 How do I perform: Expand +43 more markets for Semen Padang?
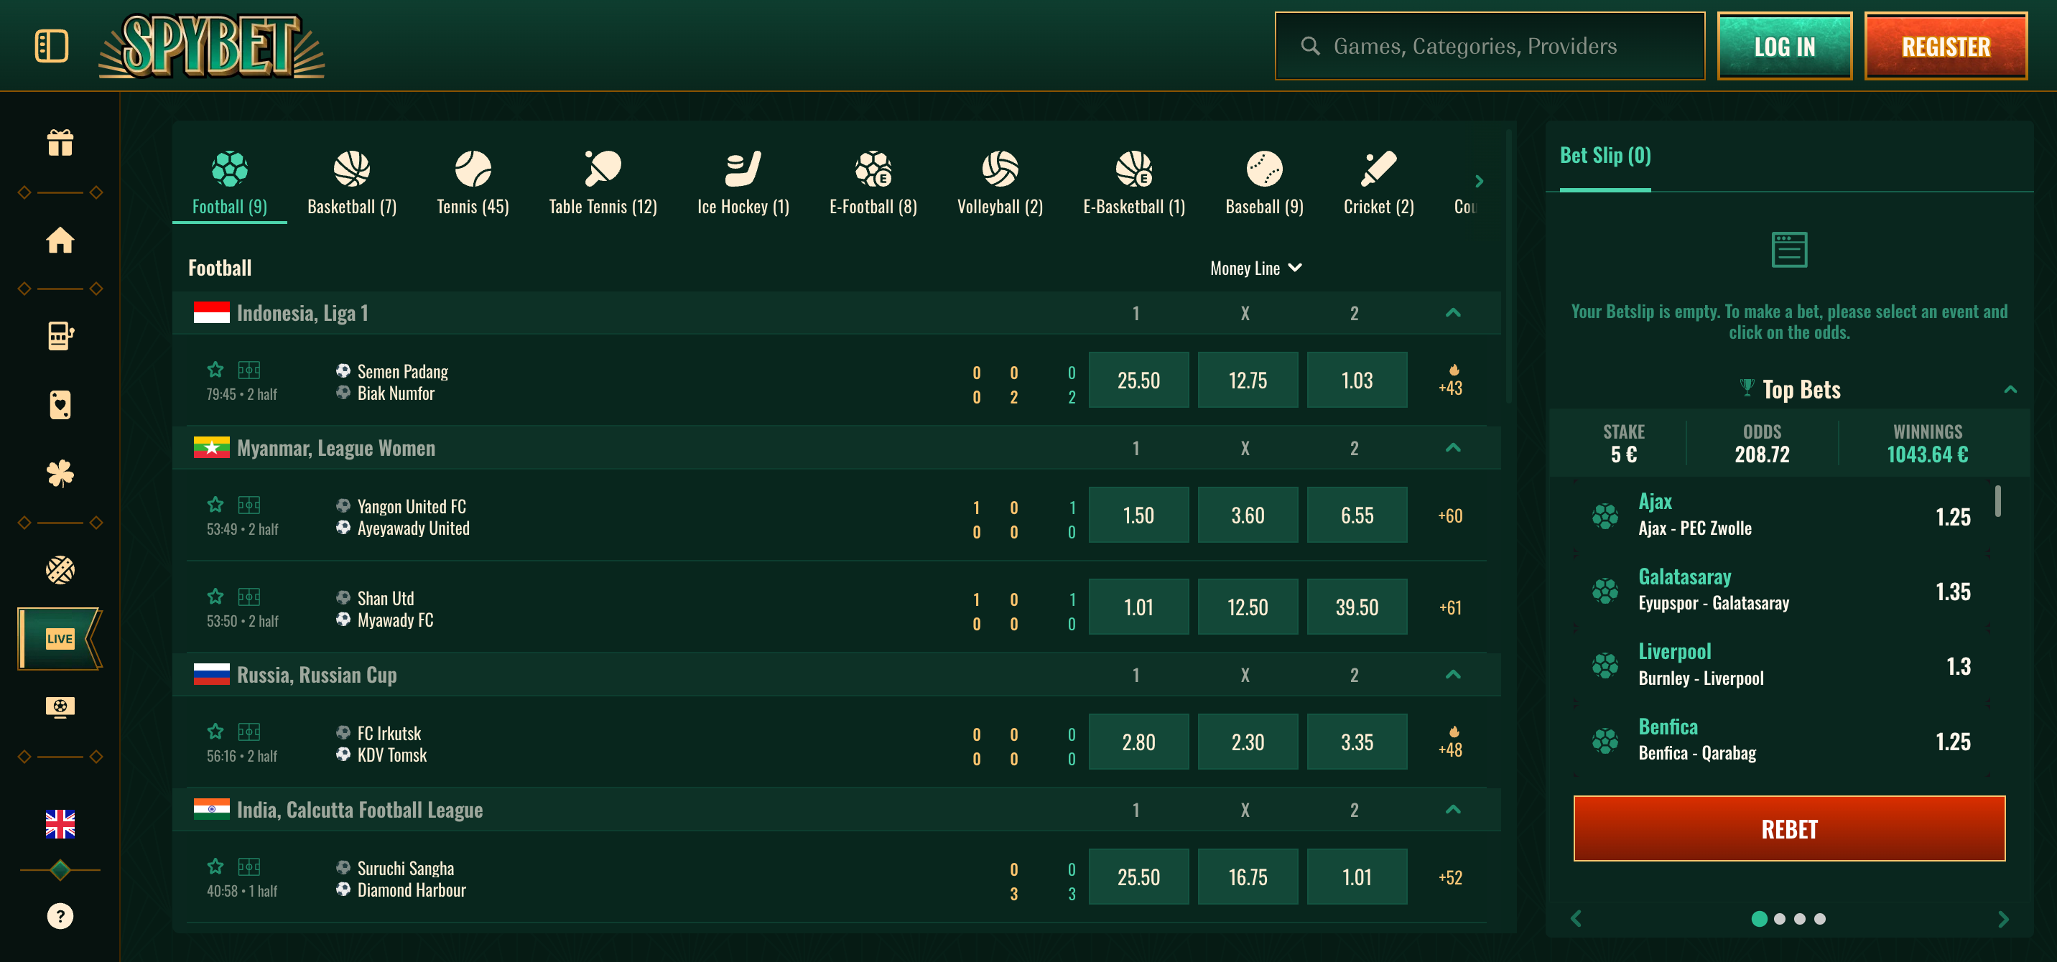click(1451, 380)
